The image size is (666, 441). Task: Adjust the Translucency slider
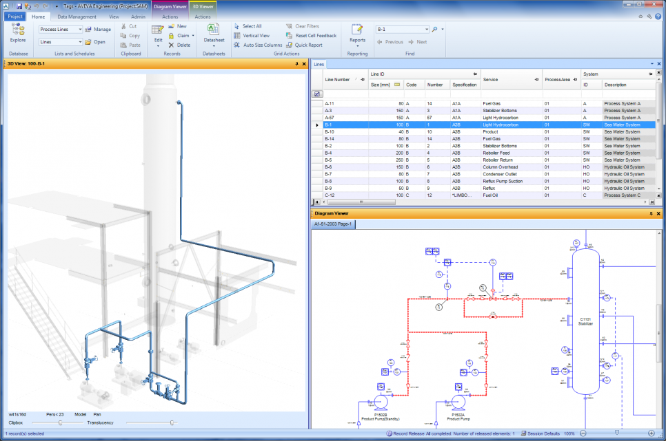pos(172,422)
